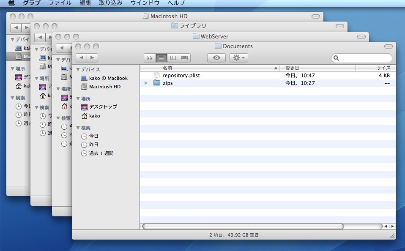Switch Documents window to list view
The width and height of the screenshot is (405, 251).
click(x=161, y=58)
